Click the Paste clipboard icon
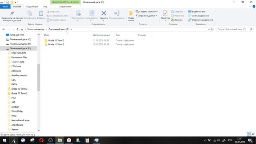 [41, 13]
